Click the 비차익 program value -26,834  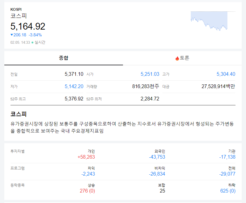point(157,174)
